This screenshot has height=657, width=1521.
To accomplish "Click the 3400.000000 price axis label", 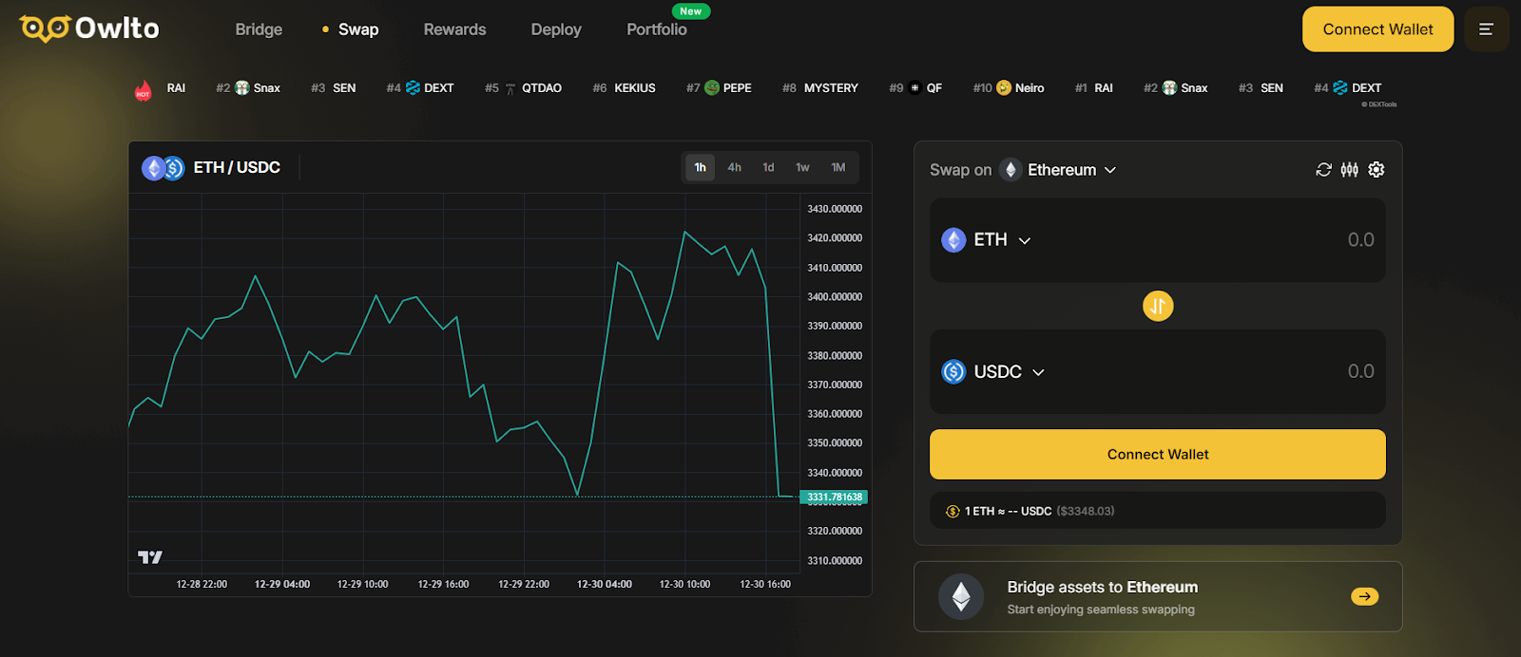I will click(835, 296).
